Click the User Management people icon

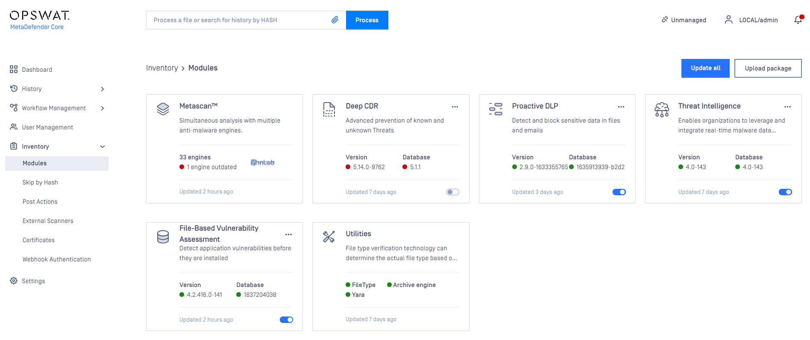(14, 127)
